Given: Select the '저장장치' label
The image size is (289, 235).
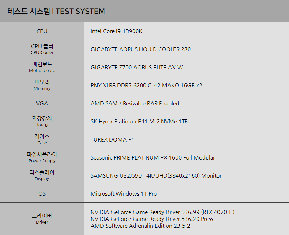Looking at the screenshot, I should (42, 118).
